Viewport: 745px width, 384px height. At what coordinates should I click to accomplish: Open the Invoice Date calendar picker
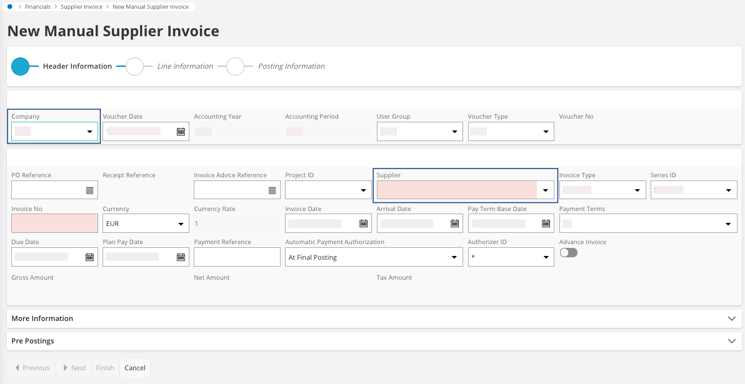click(x=363, y=224)
